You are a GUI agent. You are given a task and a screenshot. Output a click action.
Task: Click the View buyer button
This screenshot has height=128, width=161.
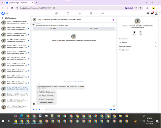[52, 28]
